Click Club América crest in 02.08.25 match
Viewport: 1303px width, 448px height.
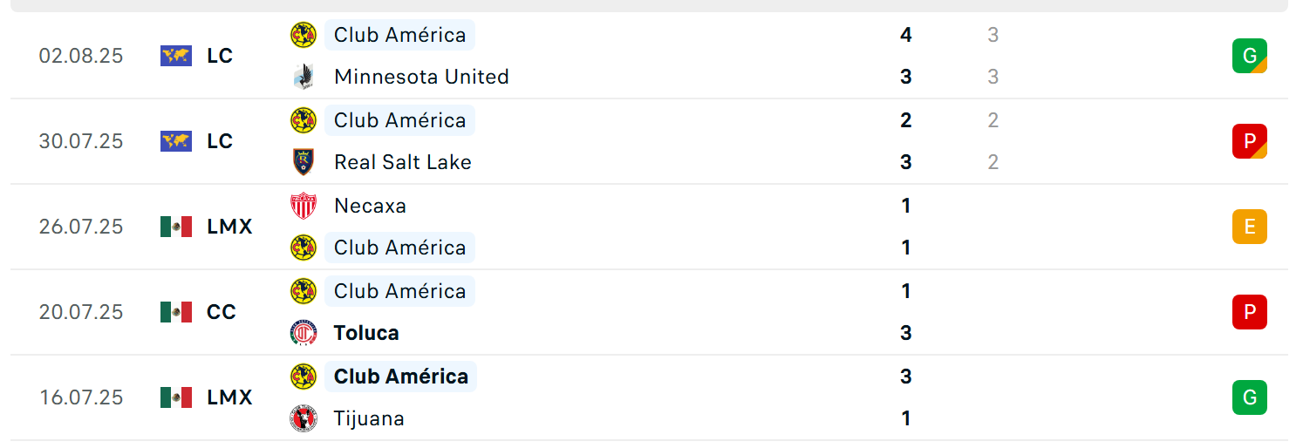pos(303,35)
